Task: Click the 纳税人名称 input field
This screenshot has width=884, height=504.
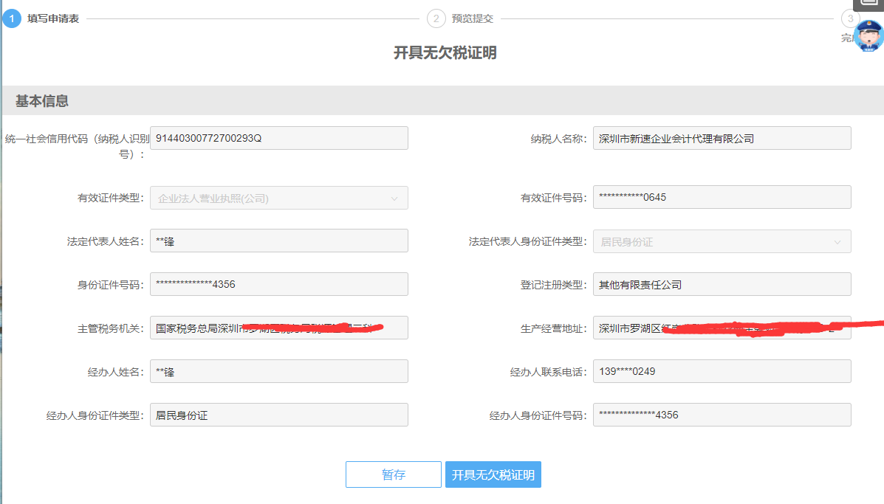Action: (x=722, y=138)
